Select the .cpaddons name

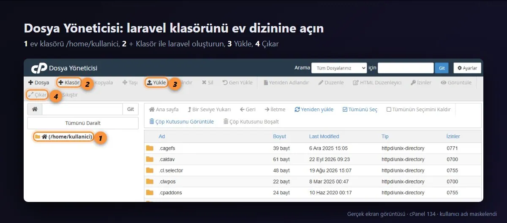pyautogui.click(x=170, y=193)
